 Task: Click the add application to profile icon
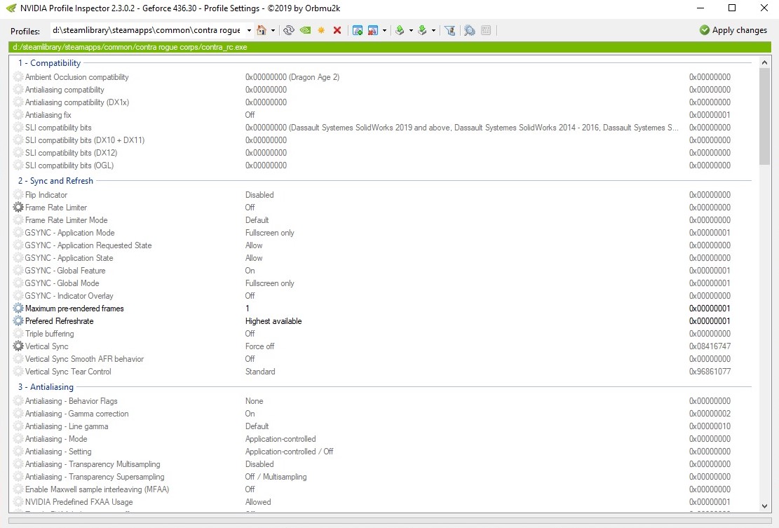(x=358, y=30)
